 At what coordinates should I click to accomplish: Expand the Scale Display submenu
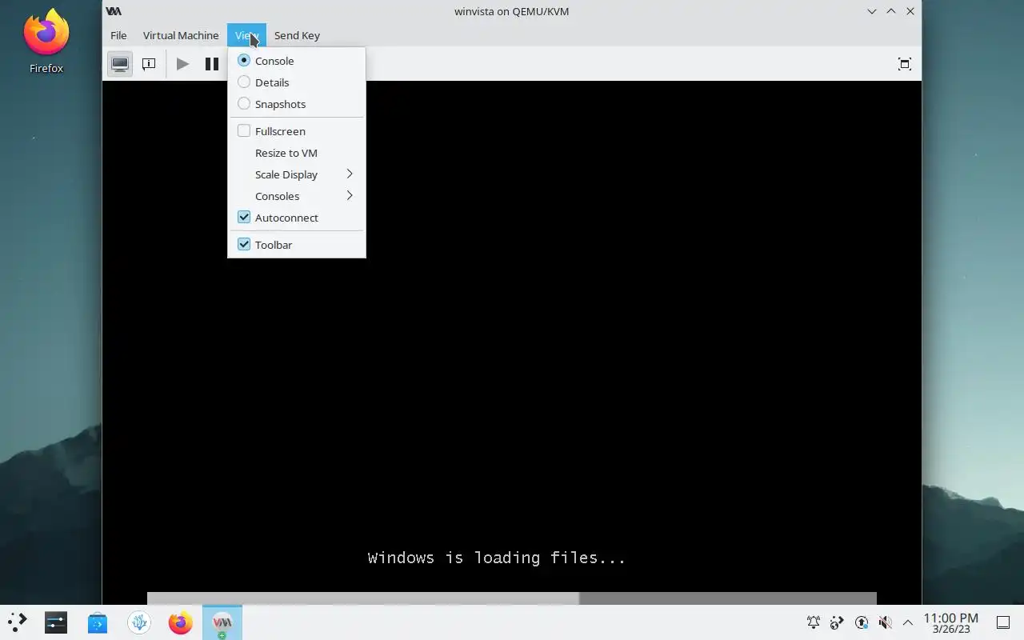[x=297, y=174]
